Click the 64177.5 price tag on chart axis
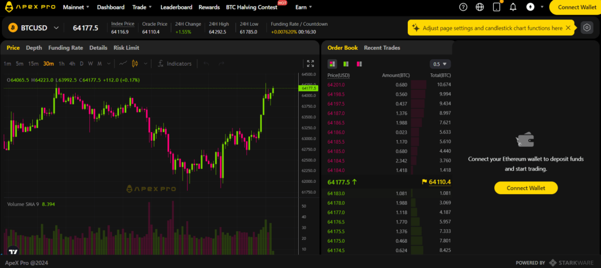The width and height of the screenshot is (601, 268). 308,89
